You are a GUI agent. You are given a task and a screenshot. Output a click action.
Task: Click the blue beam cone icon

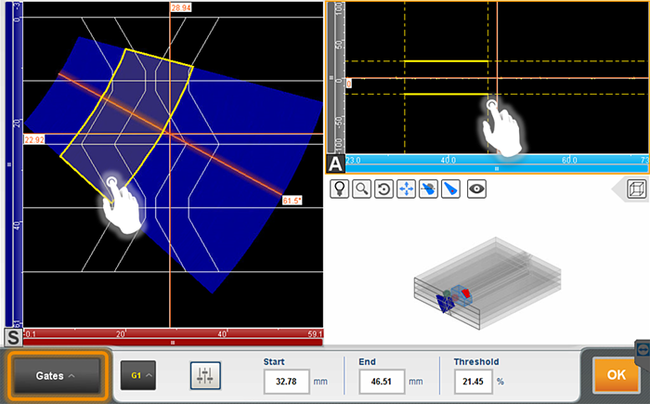pos(449,189)
